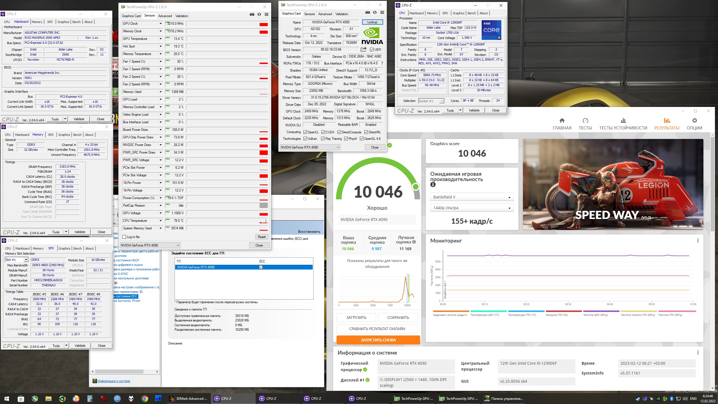
Task: Click the volume icon in the system tray
Action: coord(685,398)
